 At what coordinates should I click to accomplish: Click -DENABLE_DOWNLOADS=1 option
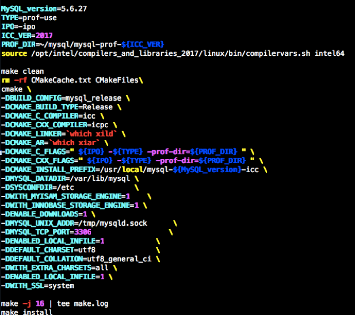click(x=44, y=214)
